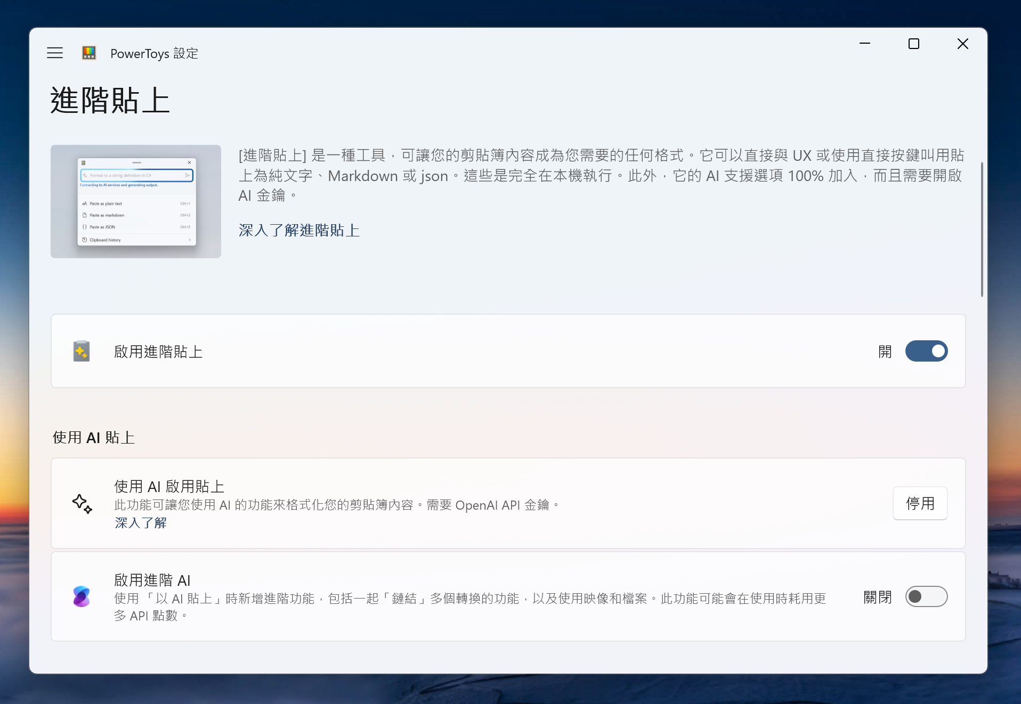
Task: Click the colorful icon beside 啟用進階 AI
Action: point(82,596)
